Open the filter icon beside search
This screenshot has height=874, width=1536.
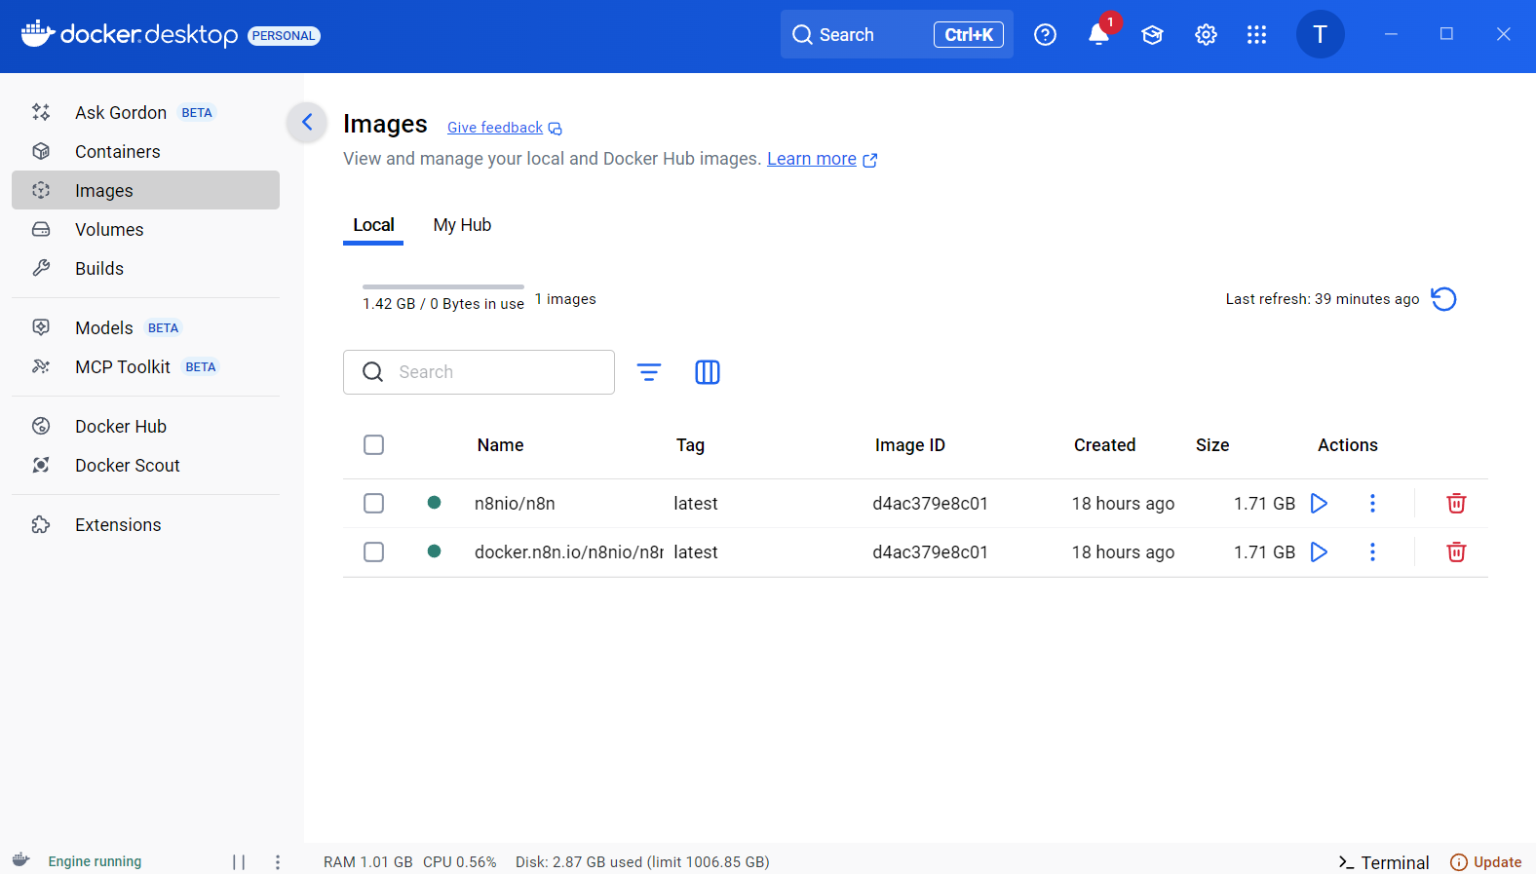(649, 372)
